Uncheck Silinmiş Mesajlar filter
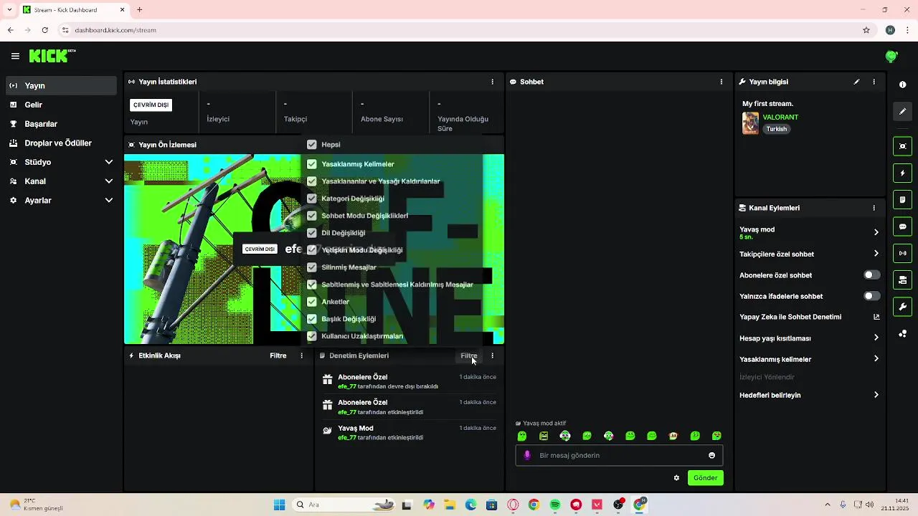Viewport: 918px width, 516px height. [x=311, y=267]
